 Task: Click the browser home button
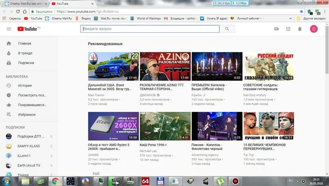[25, 12]
